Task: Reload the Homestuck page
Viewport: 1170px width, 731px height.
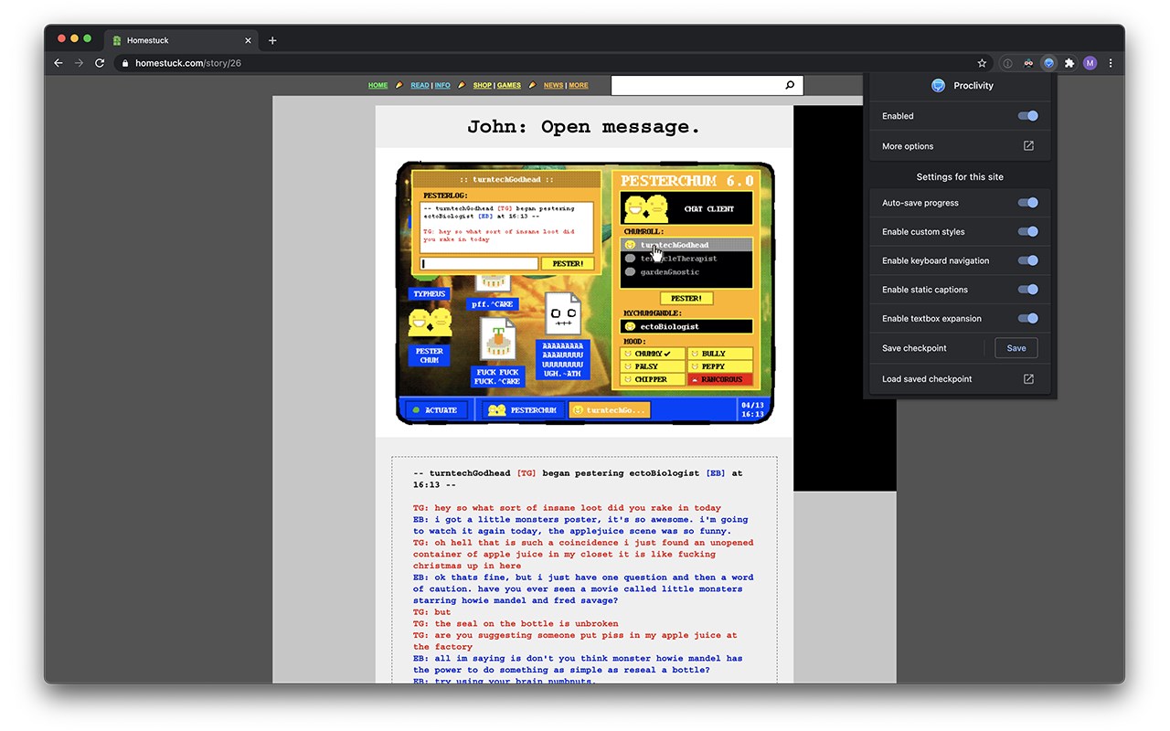Action: (100, 63)
